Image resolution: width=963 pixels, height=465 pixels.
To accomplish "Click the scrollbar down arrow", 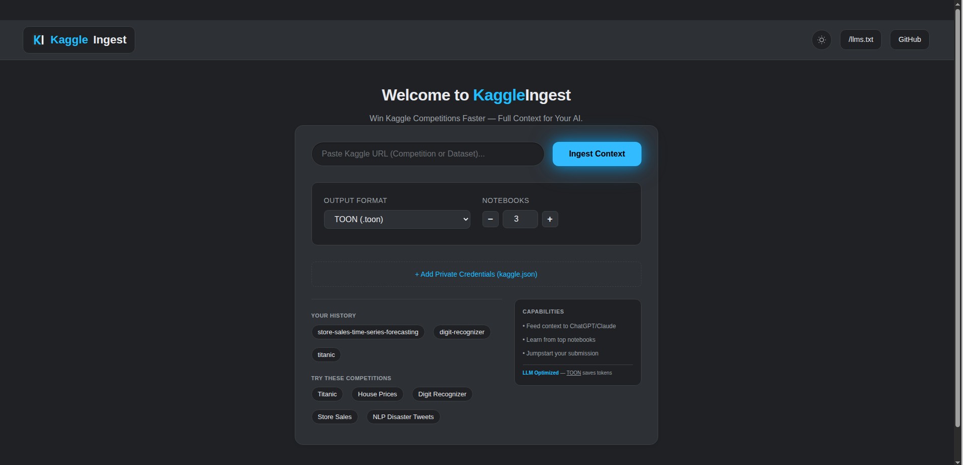I will (956, 460).
